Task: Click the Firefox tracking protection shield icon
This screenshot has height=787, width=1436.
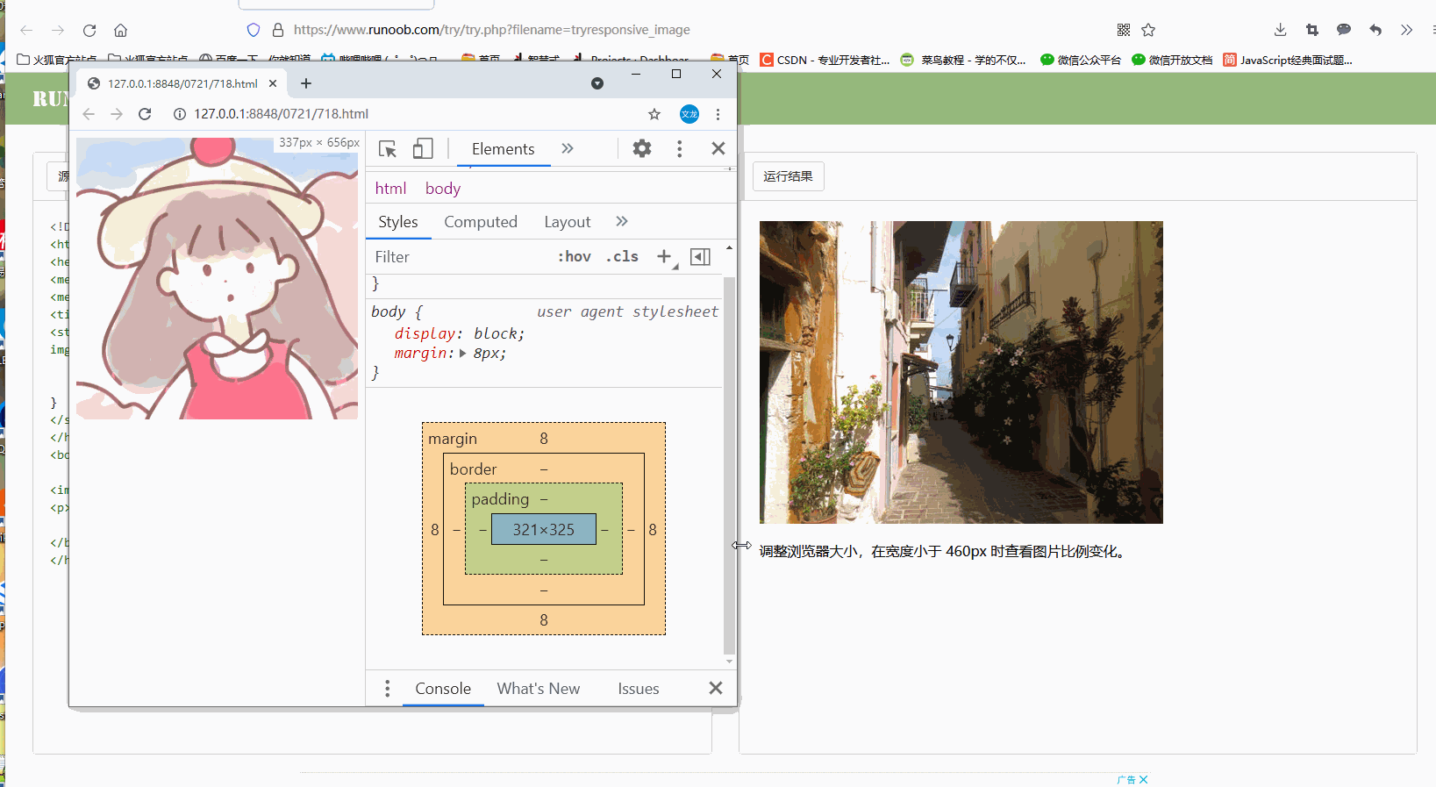Action: tap(254, 30)
